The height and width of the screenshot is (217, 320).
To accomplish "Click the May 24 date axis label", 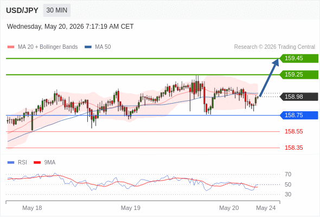I will [x=266, y=208].
